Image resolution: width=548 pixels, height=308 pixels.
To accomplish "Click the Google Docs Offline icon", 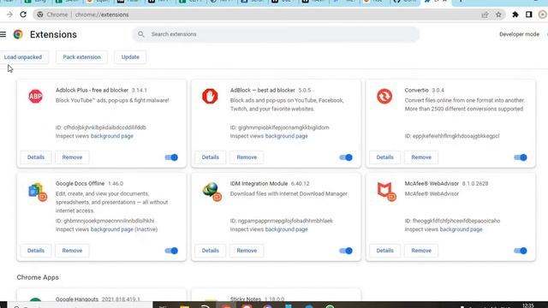I will (38, 192).
